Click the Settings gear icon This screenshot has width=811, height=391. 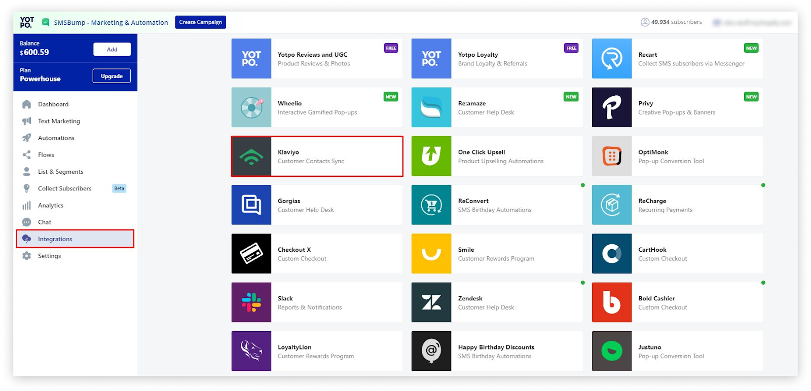click(x=27, y=256)
